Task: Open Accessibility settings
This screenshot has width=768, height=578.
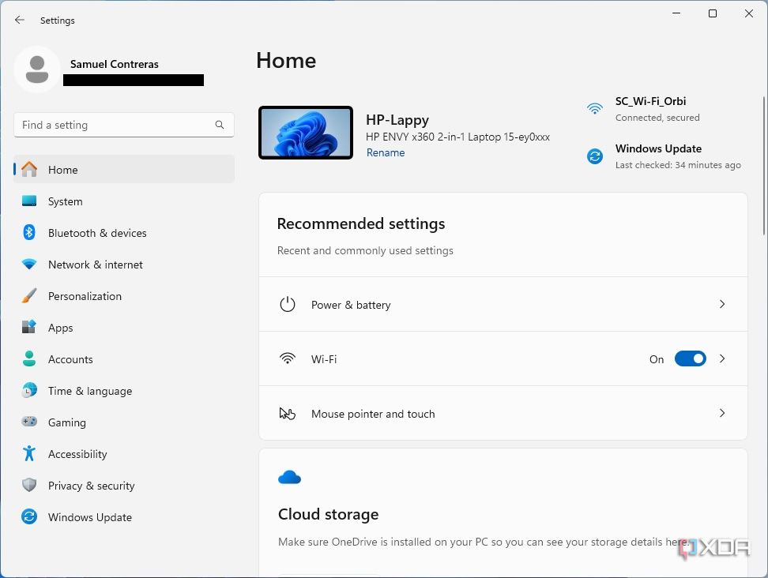Action: (x=124, y=454)
